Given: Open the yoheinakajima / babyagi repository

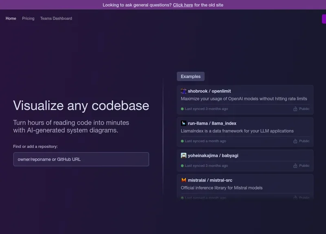Looking at the screenshot, I should 213,156.
